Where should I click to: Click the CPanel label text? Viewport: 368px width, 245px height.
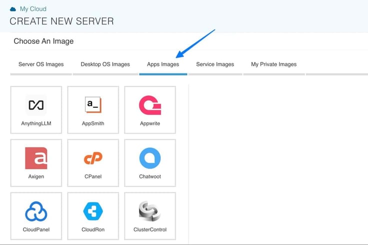(93, 177)
